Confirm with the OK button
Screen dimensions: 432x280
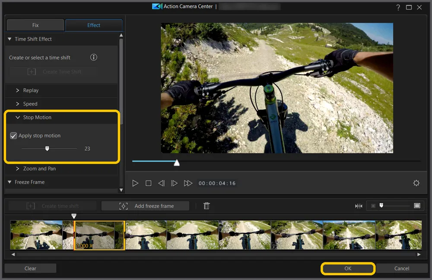point(348,268)
